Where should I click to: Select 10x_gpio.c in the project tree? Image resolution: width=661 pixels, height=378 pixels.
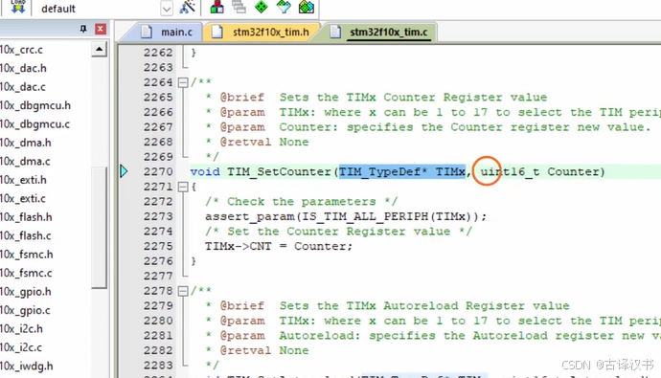pyautogui.click(x=25, y=310)
